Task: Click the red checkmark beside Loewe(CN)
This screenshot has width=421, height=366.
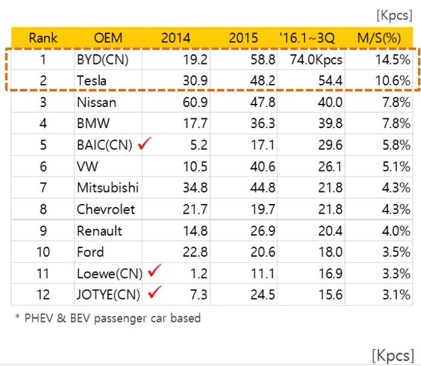Action: pos(154,271)
